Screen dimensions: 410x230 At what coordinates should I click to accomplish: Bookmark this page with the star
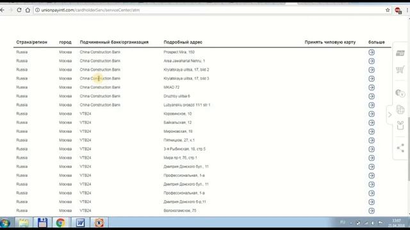(388, 10)
